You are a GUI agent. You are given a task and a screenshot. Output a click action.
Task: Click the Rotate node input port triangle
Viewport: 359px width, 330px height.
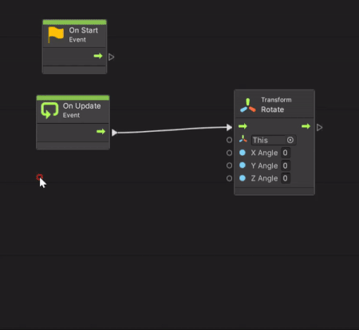pos(229,127)
